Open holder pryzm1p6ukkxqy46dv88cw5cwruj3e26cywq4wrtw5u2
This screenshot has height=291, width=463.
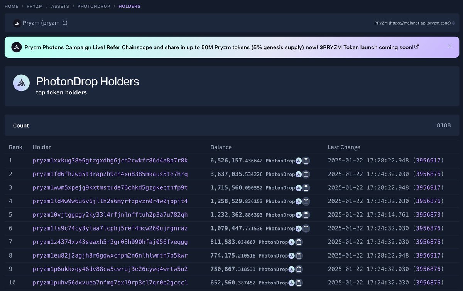tap(110, 269)
